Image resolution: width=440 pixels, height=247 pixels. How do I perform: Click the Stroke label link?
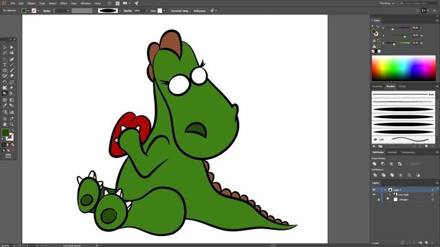coord(47,11)
